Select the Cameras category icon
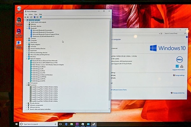The width and height of the screenshot is (191, 127). 29,39
